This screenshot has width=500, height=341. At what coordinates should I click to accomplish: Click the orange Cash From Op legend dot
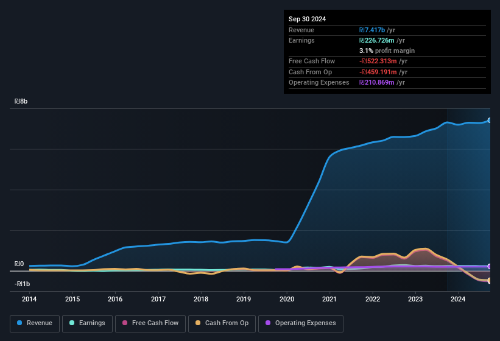[x=198, y=323]
